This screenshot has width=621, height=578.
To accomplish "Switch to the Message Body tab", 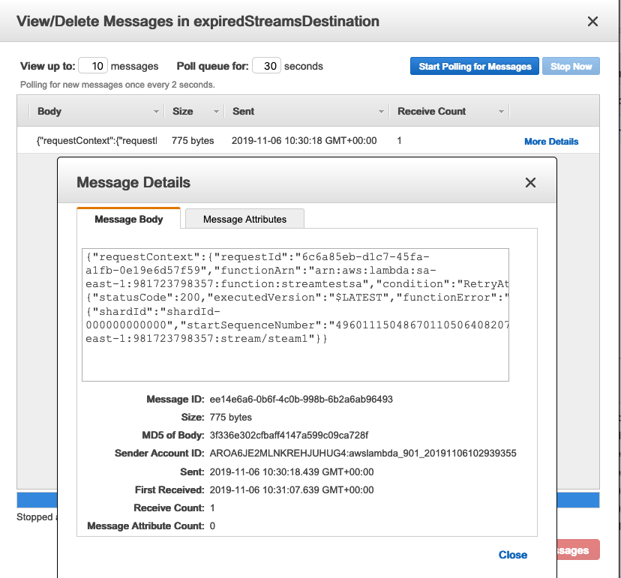I will [x=127, y=219].
